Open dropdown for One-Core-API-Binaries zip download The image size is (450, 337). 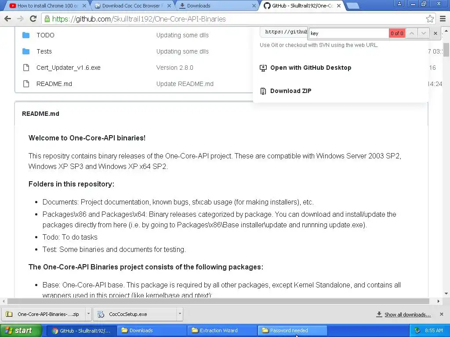tap(88, 314)
